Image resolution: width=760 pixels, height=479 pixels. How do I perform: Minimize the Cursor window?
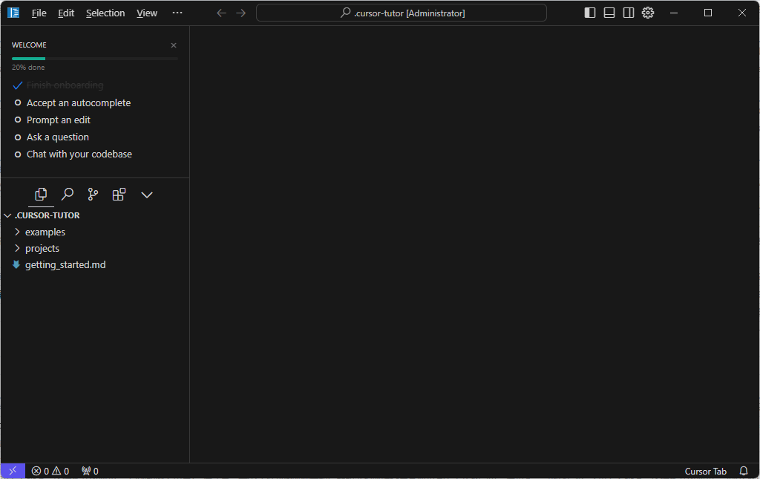[674, 13]
